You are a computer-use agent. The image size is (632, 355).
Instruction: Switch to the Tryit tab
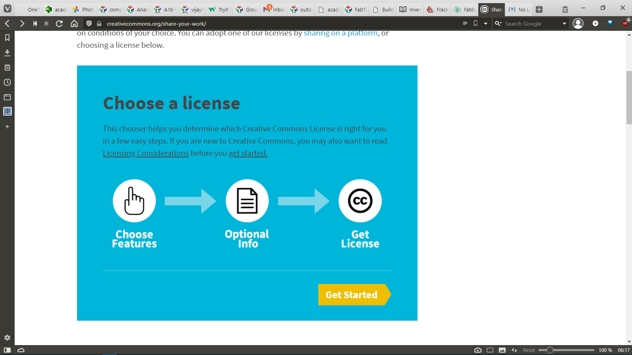click(219, 9)
